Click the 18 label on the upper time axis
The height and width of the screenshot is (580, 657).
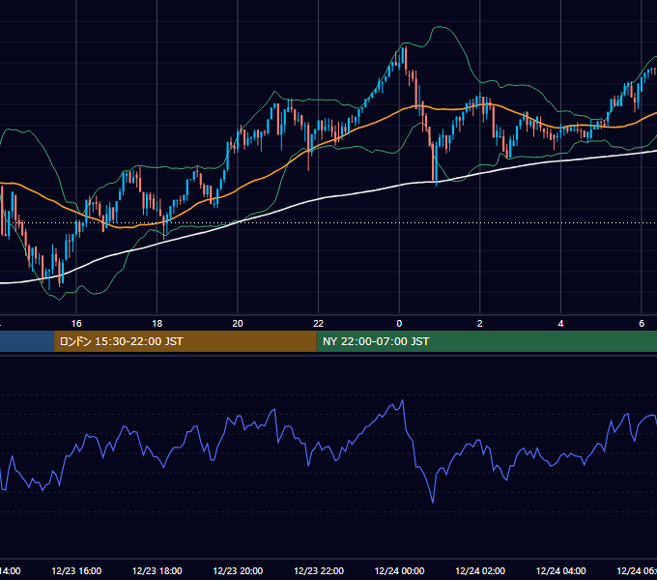[x=157, y=323]
